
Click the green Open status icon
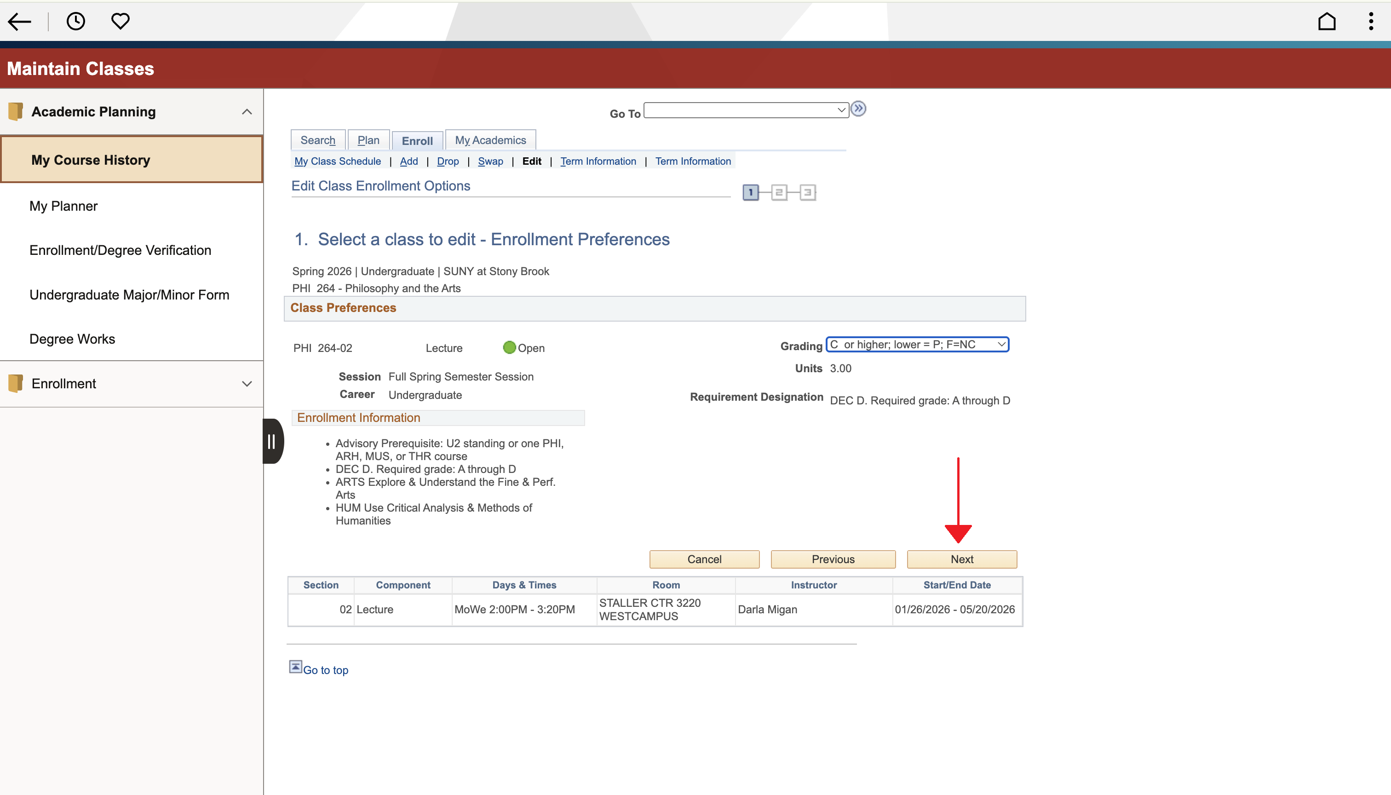coord(509,347)
